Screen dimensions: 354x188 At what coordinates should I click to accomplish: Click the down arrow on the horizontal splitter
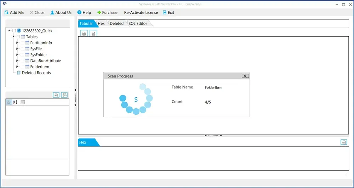point(206,136)
